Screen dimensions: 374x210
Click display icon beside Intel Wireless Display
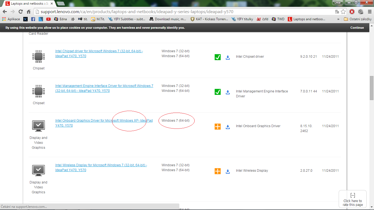click(39, 170)
